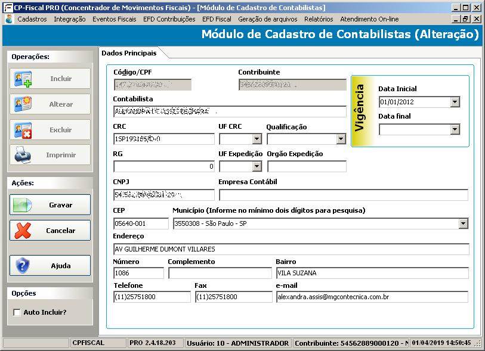Image resolution: width=485 pixels, height=351 pixels.
Task: Click the Alterar contact-edit icon
Action: click(23, 104)
